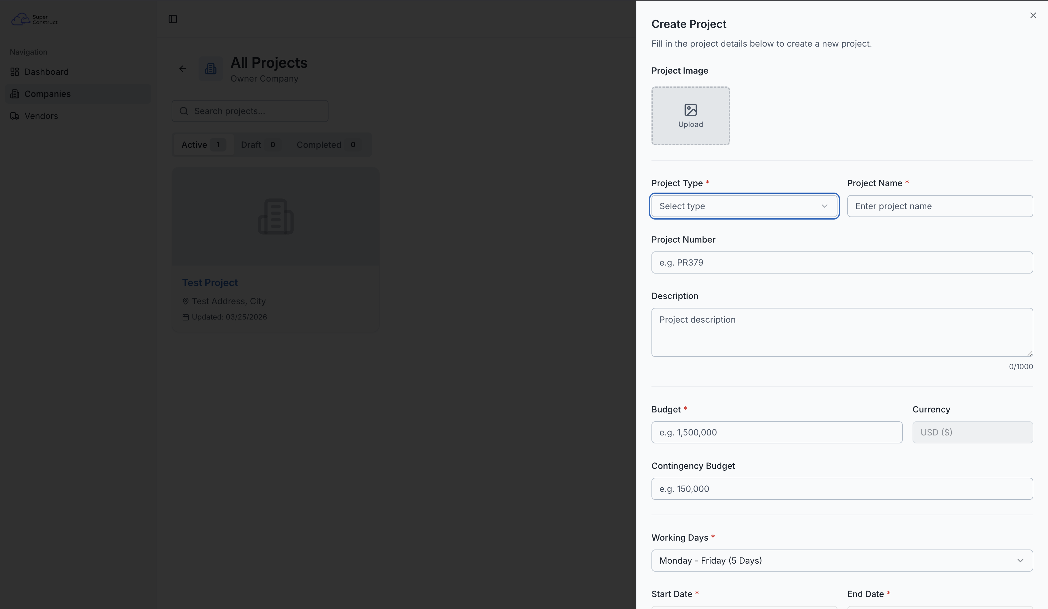
Task: Click the All Projects heading
Action: (x=269, y=63)
